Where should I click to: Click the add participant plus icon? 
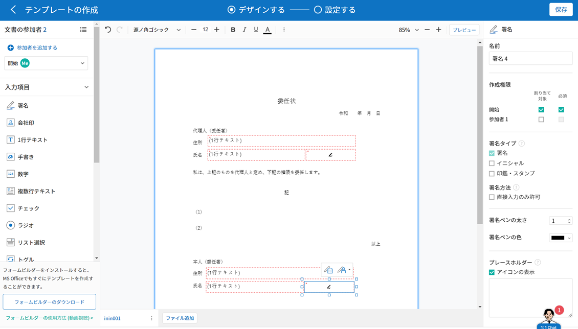point(10,48)
